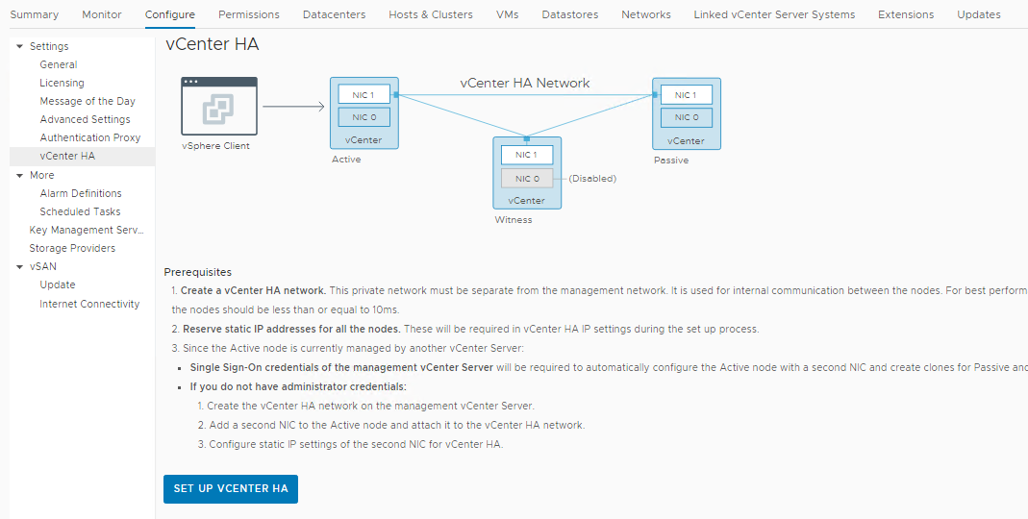
Task: Click the (Disabled) label near Witness NIC 0
Action: [592, 178]
